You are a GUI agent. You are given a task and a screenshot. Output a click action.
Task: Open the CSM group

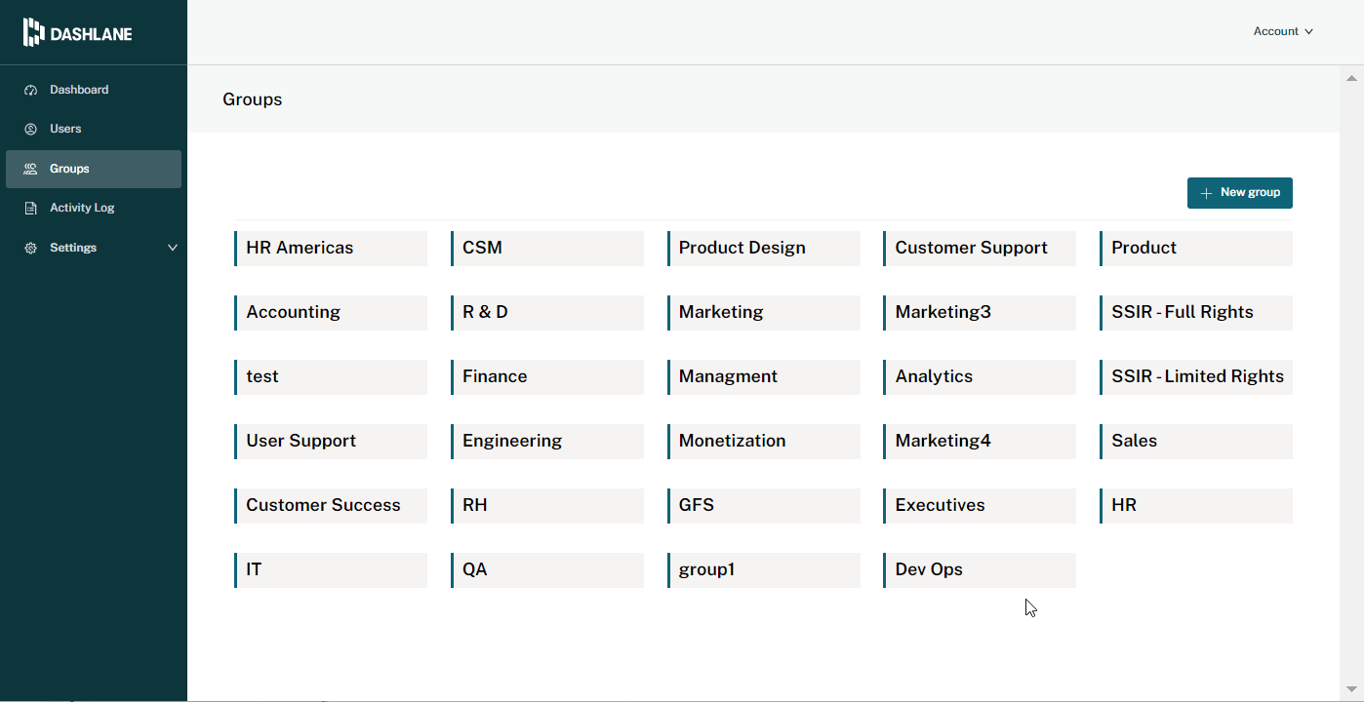(547, 249)
